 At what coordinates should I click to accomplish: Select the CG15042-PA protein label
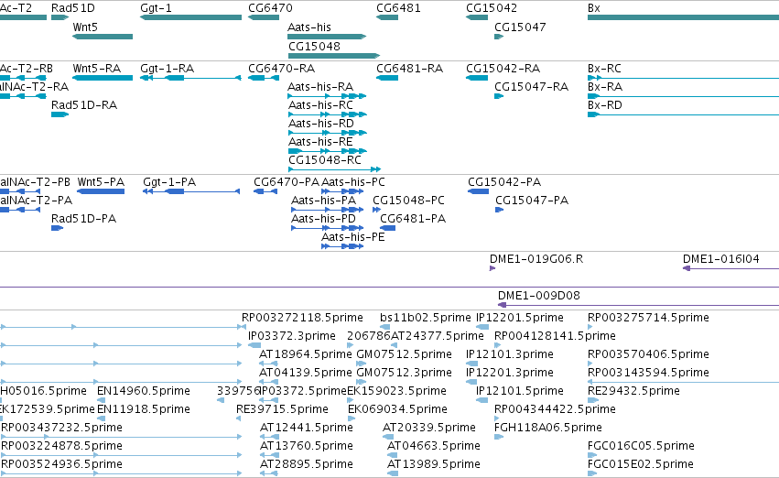[504, 182]
